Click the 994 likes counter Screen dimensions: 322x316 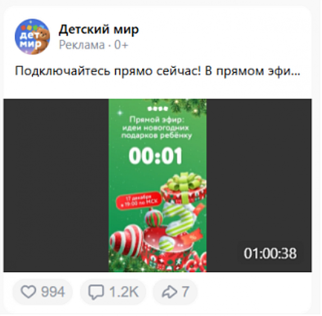click(x=53, y=292)
